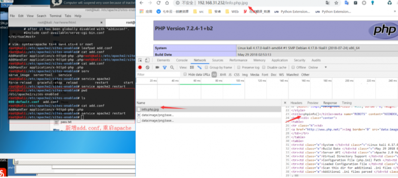The width and height of the screenshot is (398, 178).
Task: Open the terminal File menu
Action: [12, 16]
